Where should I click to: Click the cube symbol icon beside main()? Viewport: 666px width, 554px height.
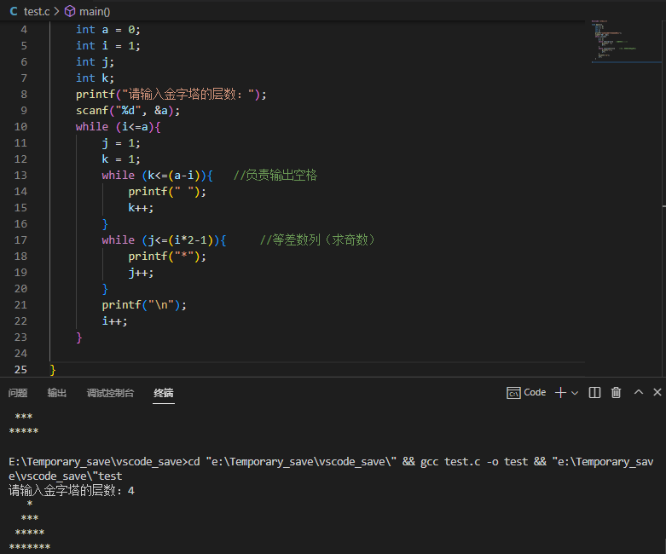[70, 11]
